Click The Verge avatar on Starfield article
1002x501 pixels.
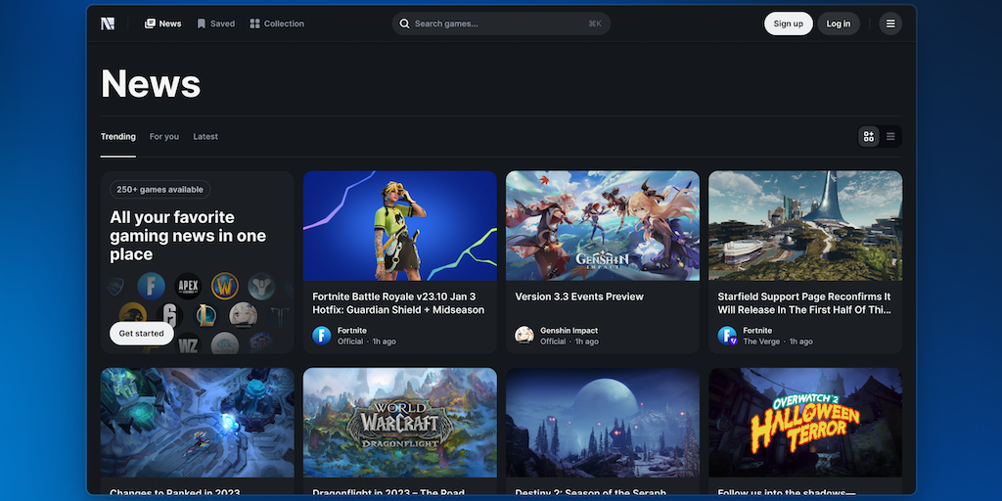[x=727, y=336]
